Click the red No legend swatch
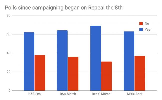The image size is (162, 100). coord(141,24)
